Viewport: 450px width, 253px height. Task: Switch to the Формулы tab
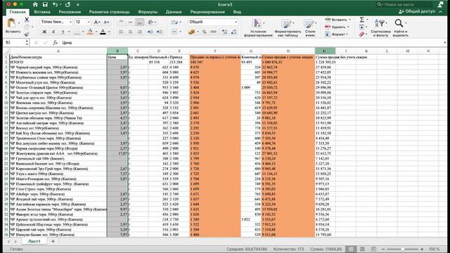pyautogui.click(x=148, y=12)
